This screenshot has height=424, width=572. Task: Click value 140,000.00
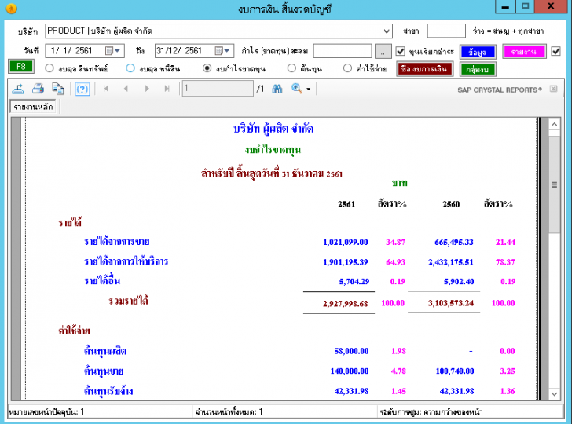(350, 371)
